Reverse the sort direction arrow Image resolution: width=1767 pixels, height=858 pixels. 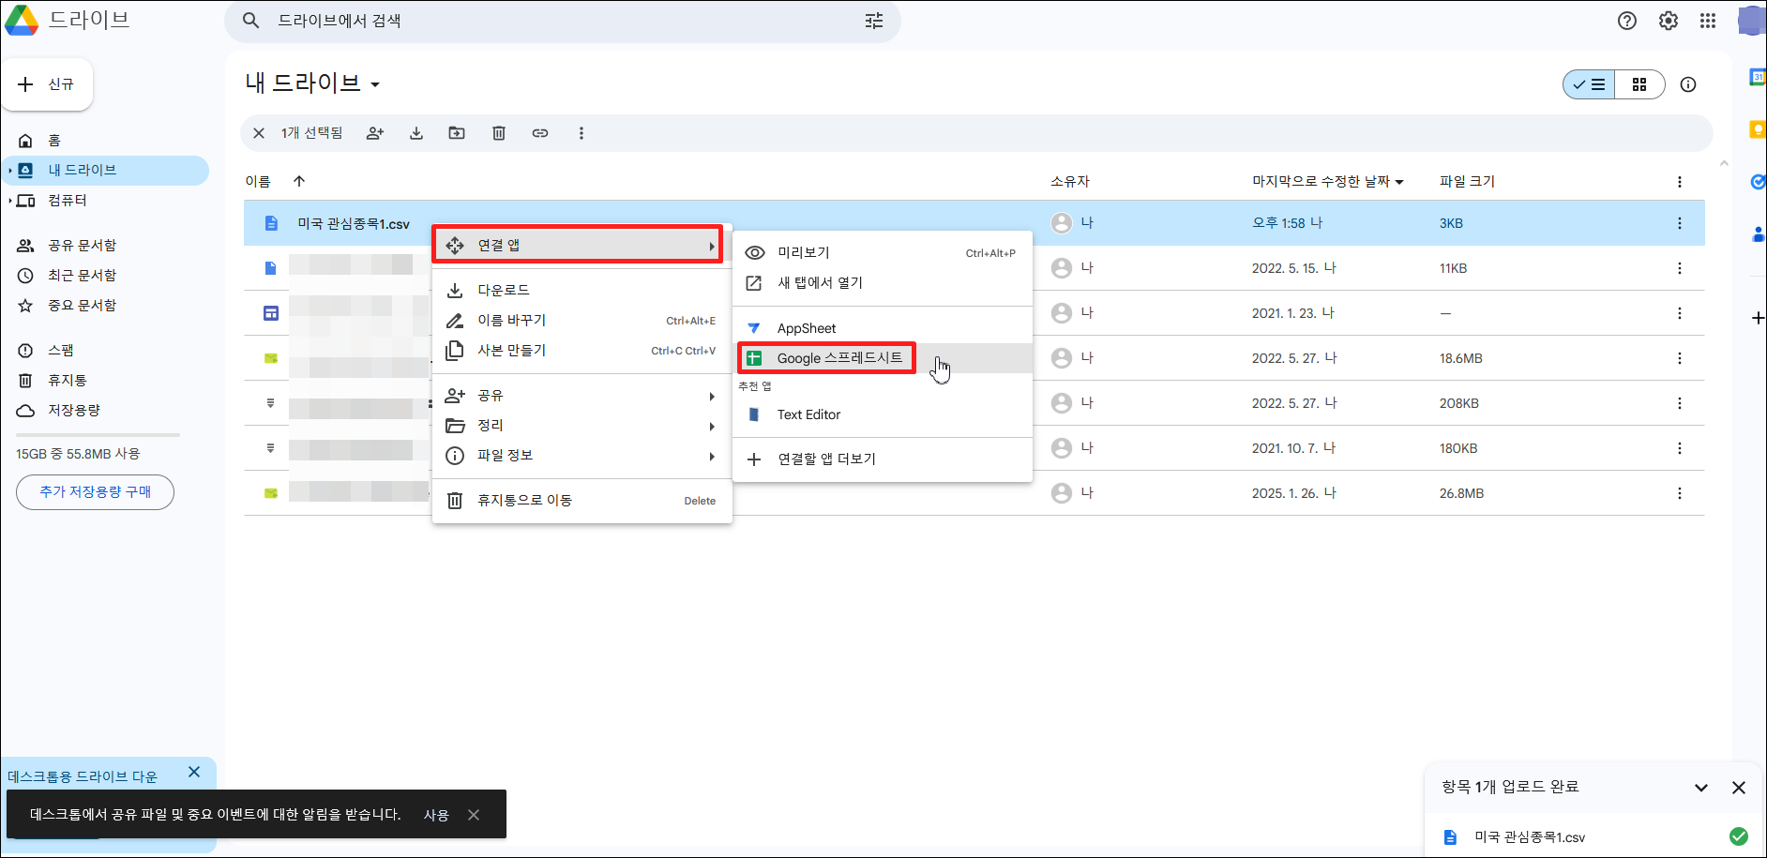tap(299, 181)
